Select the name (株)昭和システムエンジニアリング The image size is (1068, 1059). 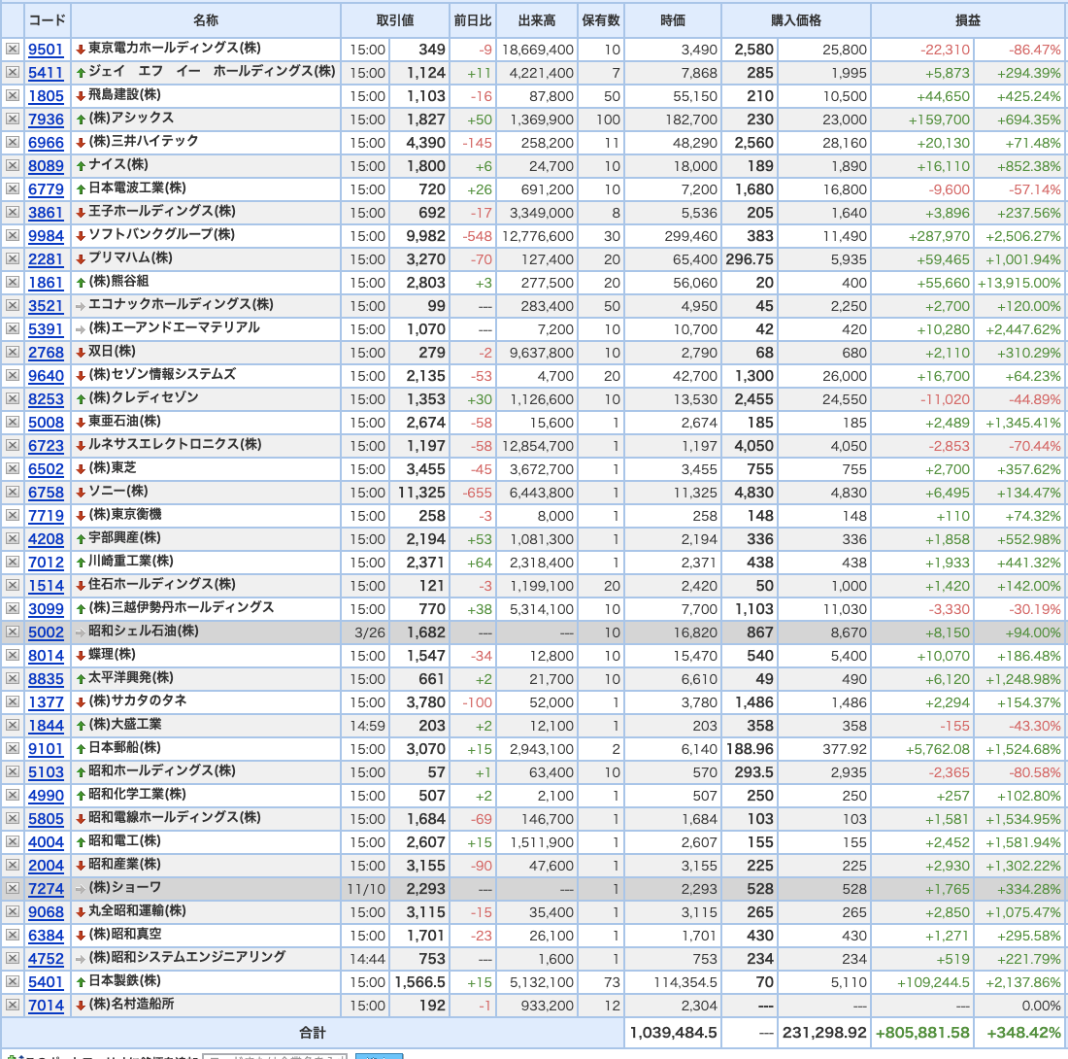186,957
